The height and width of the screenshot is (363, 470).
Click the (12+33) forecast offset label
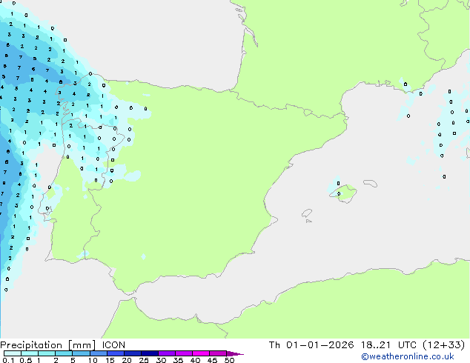443,344
